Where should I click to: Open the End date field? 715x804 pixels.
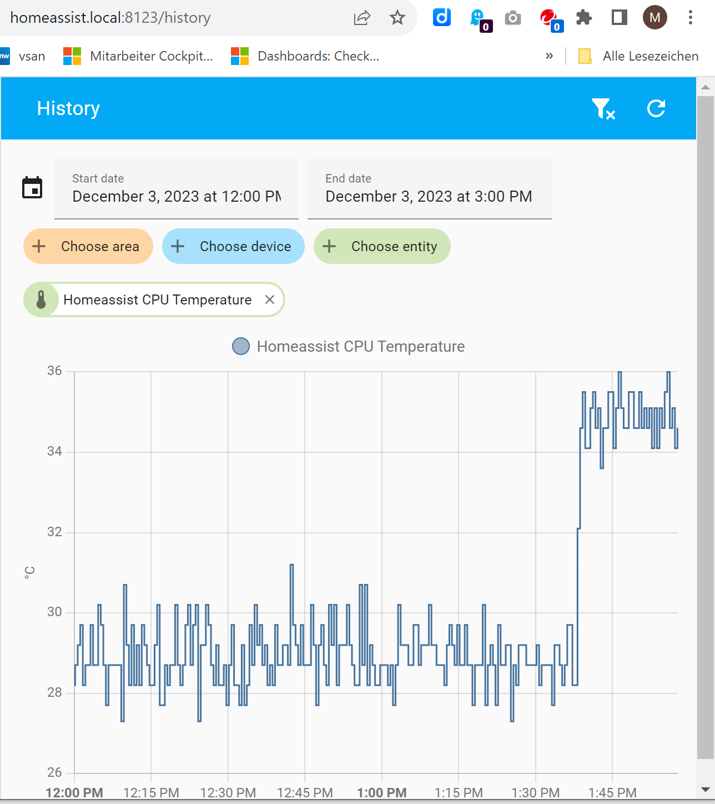429,188
